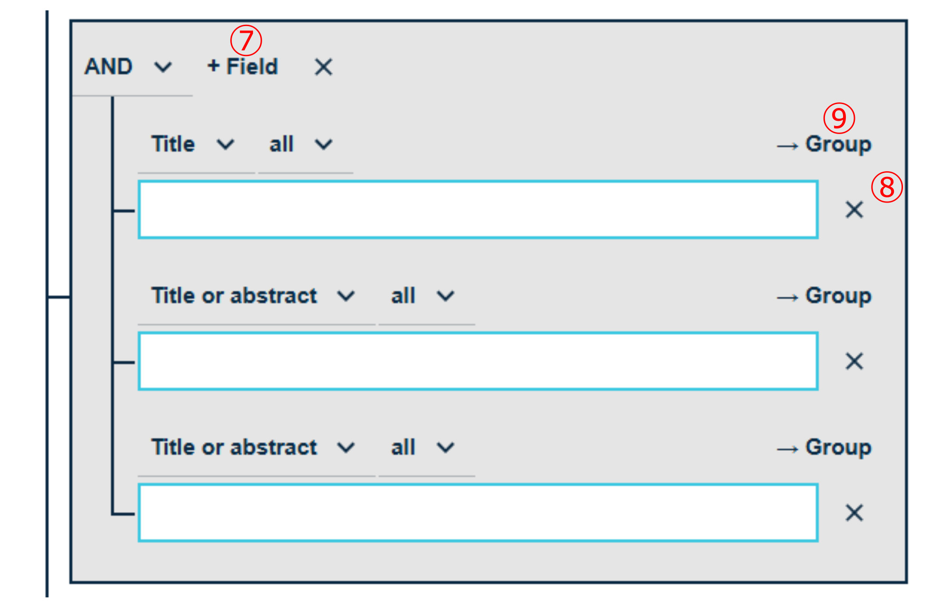Focus the bottom Title or abstract text box

click(x=478, y=513)
